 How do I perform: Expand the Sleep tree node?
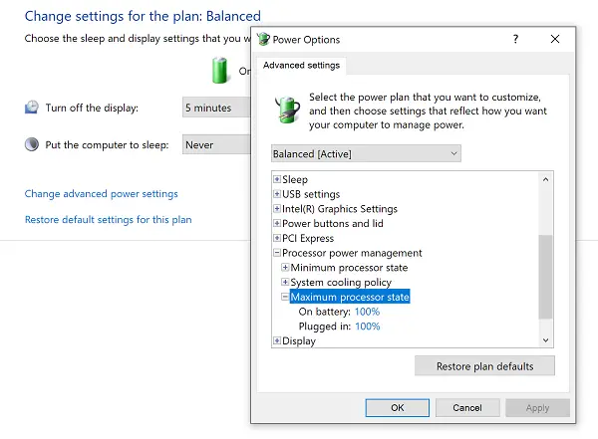[x=277, y=179]
